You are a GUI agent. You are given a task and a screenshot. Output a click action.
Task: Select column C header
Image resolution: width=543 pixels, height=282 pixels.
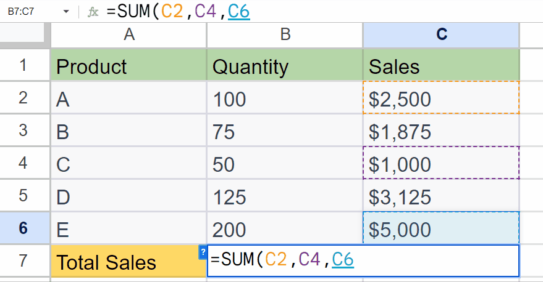point(442,35)
